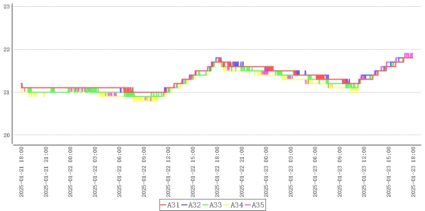Select the 2025-01-22 12:00 axis label

coord(168,172)
